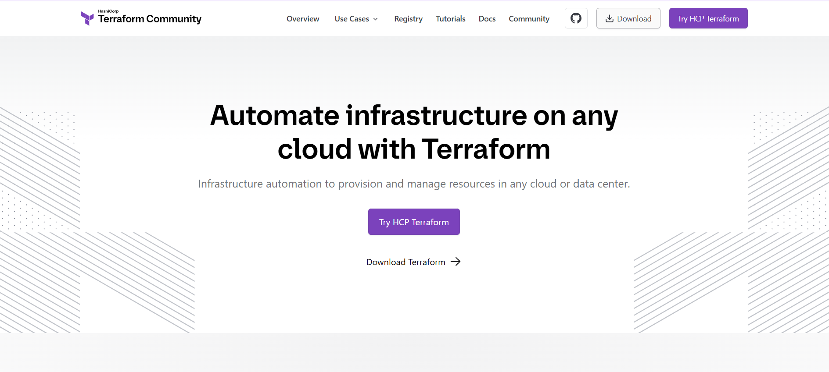The width and height of the screenshot is (829, 372).
Task: Open the Use Cases menu
Action: (352, 19)
